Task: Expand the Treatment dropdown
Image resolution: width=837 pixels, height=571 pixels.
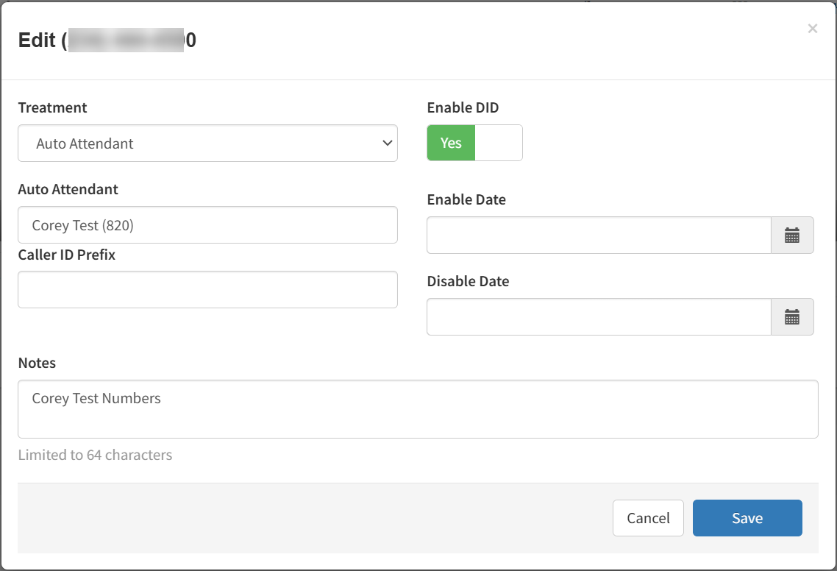Action: click(207, 143)
